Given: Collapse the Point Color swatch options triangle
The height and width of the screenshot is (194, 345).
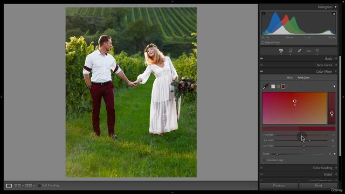Looking at the screenshot, I should pyautogui.click(x=334, y=86).
